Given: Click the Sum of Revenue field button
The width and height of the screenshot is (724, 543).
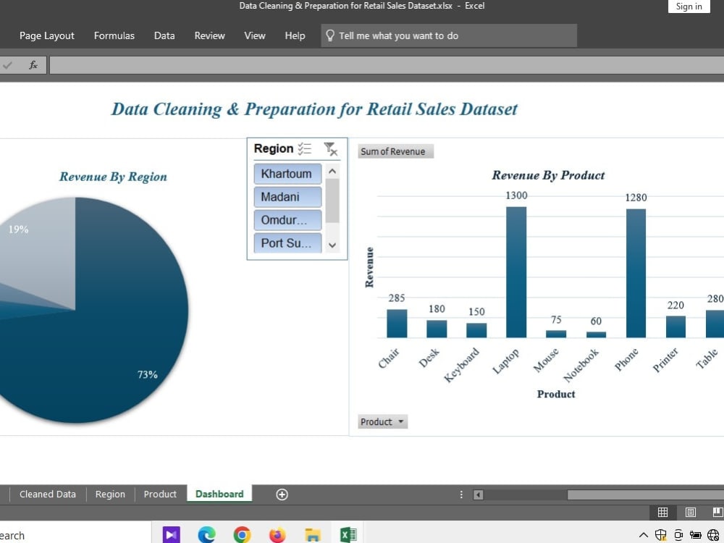Looking at the screenshot, I should tap(395, 151).
